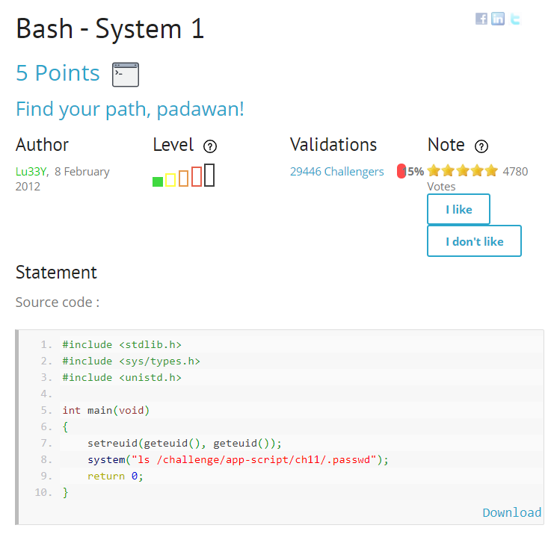Open the 29446 Challengers link
This screenshot has height=534, width=554.
pyautogui.click(x=336, y=172)
